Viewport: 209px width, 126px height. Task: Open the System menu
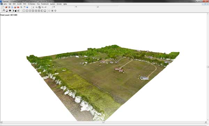(x=53, y=4)
